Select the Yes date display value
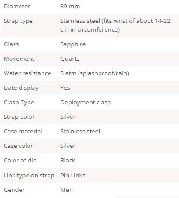The image size is (179, 198). (x=65, y=88)
